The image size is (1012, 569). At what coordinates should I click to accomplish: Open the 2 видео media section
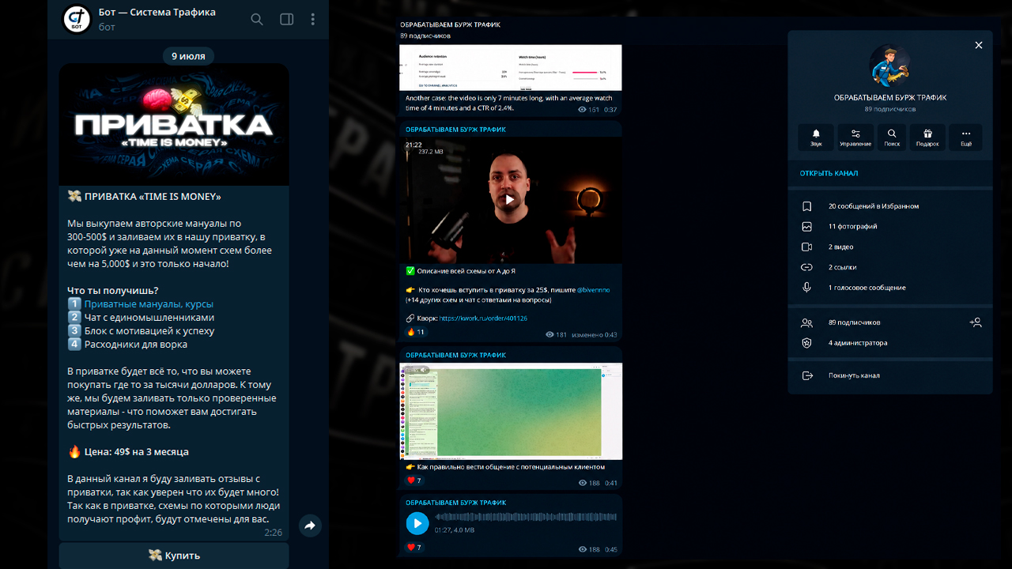(x=889, y=247)
